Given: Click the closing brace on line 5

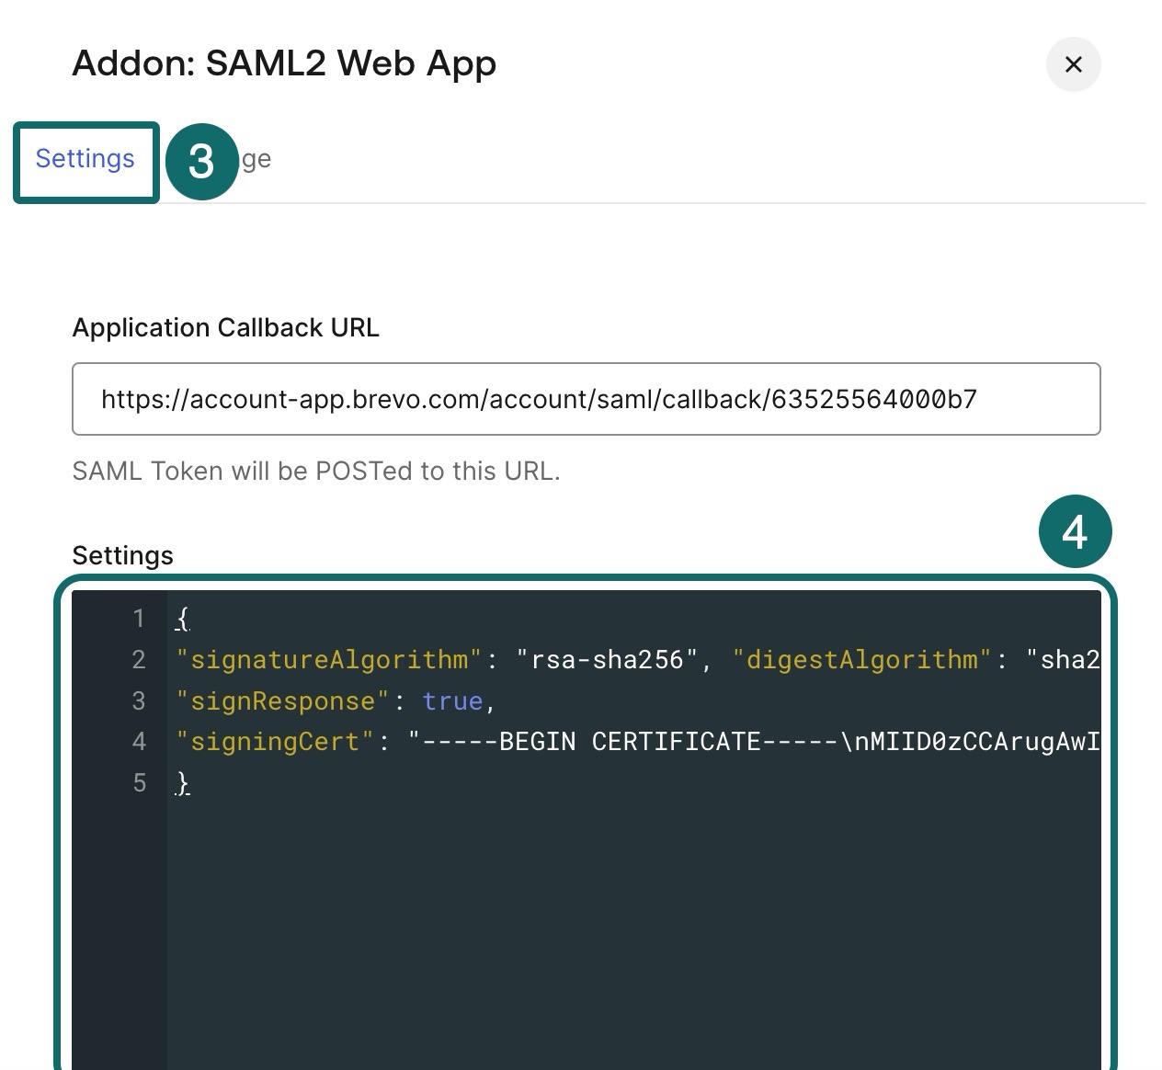Looking at the screenshot, I should click(181, 782).
